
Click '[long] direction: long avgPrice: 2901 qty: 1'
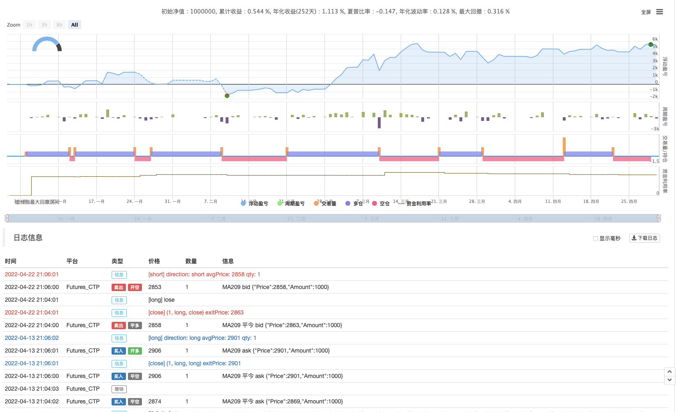202,338
